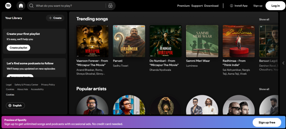Click the plus icon on Create button
286x129 pixels.
pyautogui.click(x=51, y=18)
